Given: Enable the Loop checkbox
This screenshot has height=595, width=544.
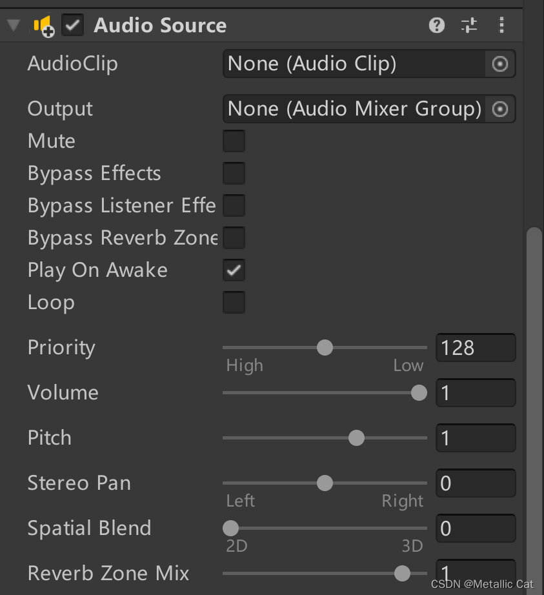Looking at the screenshot, I should pos(234,303).
